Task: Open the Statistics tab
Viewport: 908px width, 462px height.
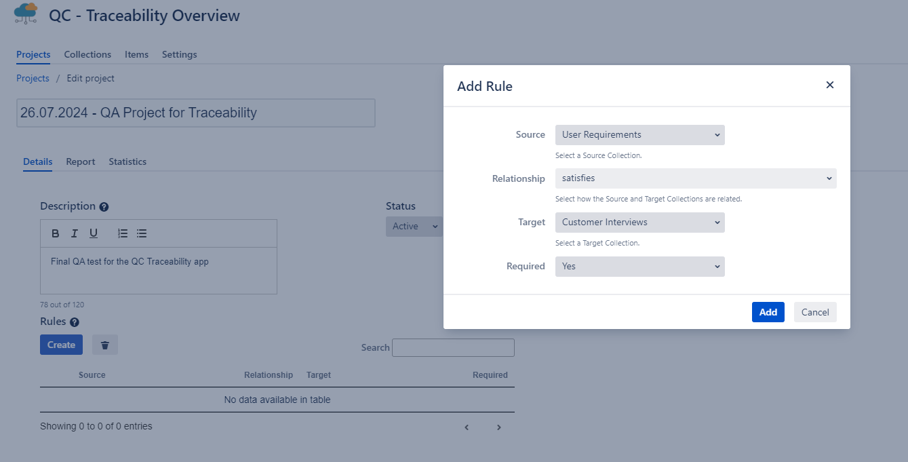Action: [x=127, y=161]
